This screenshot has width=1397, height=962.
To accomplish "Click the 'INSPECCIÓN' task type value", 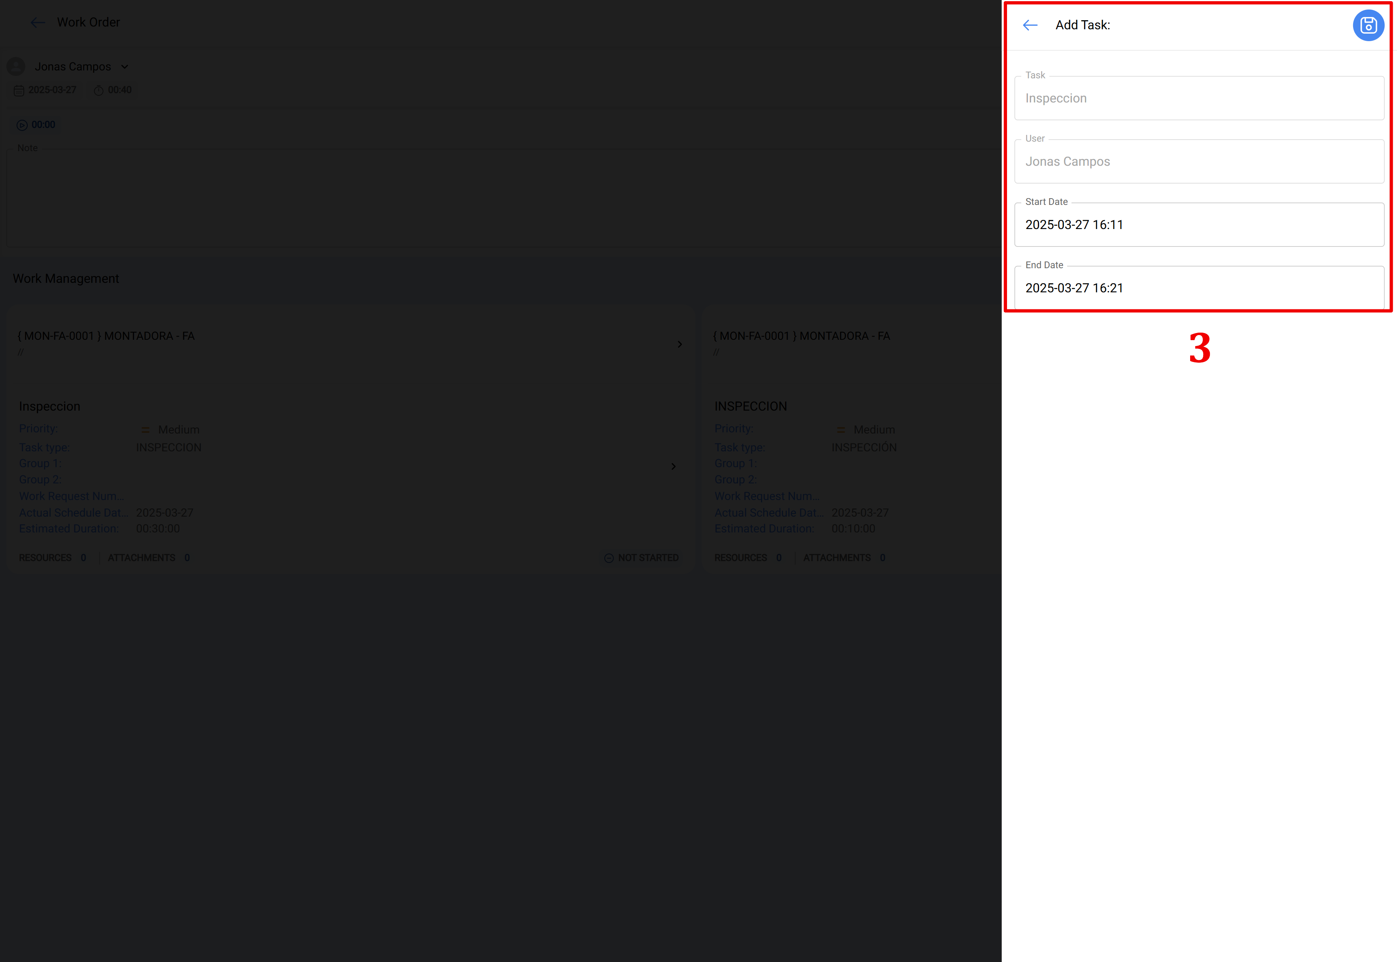I will pos(864,447).
